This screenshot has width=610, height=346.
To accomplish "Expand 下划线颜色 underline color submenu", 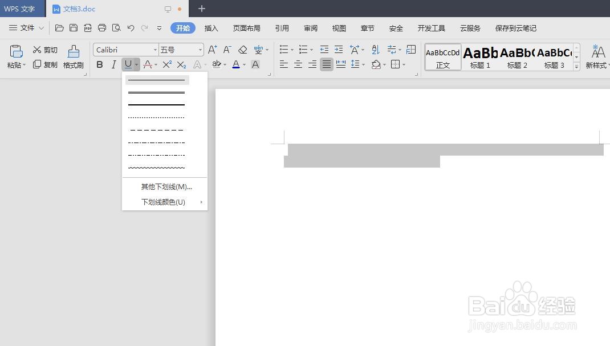I will point(163,202).
